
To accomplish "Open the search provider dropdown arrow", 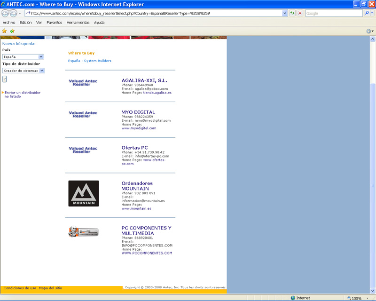I will 372,13.
